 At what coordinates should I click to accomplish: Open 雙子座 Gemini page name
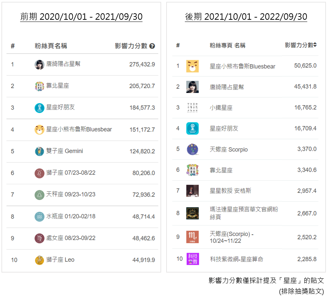[x=65, y=151]
